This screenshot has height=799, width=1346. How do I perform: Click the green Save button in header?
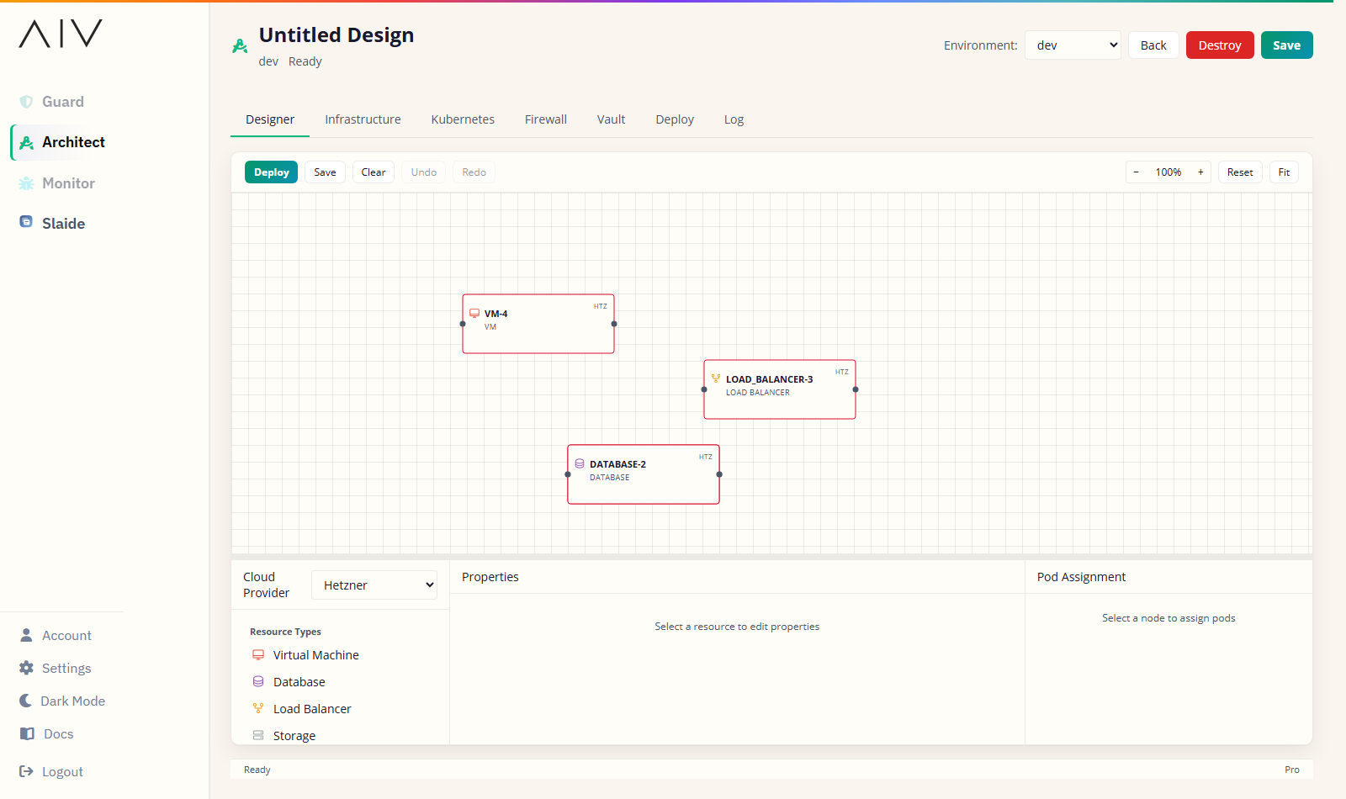pos(1286,45)
